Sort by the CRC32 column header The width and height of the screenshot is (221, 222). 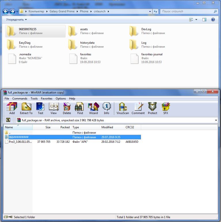133,127
